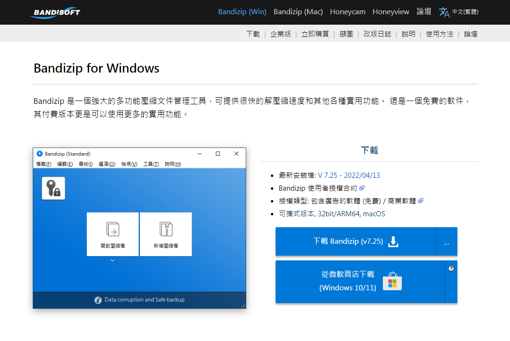Open 論壇 link in the gray submenu bar
The width and height of the screenshot is (510, 341).
click(x=471, y=34)
